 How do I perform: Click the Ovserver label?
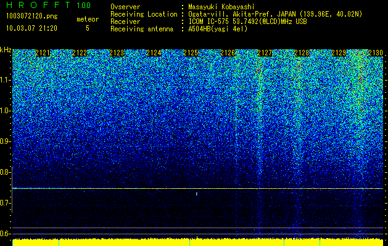[x=125, y=7]
